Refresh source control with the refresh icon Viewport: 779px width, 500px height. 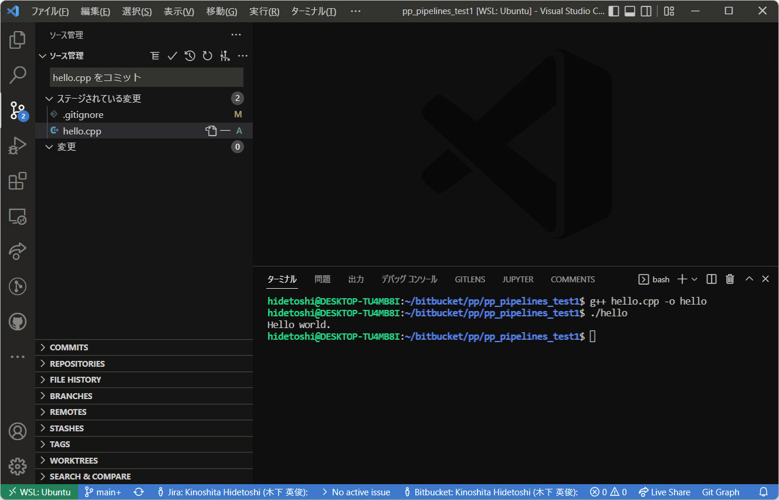click(207, 56)
